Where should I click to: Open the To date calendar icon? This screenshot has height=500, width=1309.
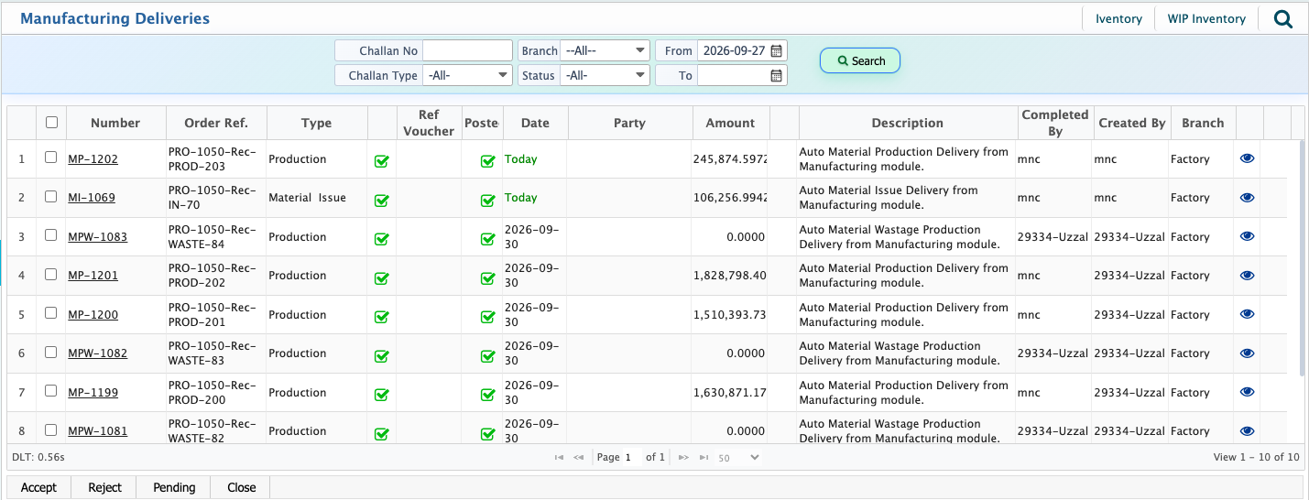tap(777, 76)
